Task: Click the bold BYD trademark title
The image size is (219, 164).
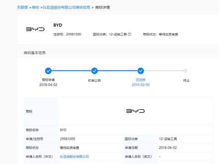Action: pyautogui.click(x=57, y=25)
